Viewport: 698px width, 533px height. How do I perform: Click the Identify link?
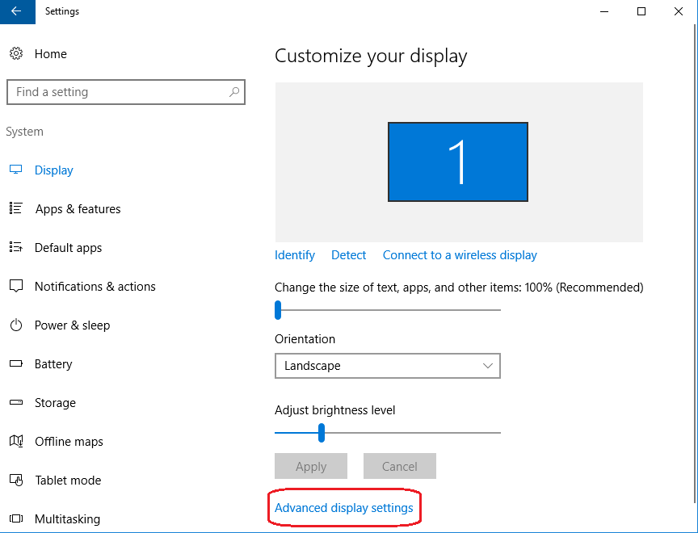pyautogui.click(x=295, y=255)
